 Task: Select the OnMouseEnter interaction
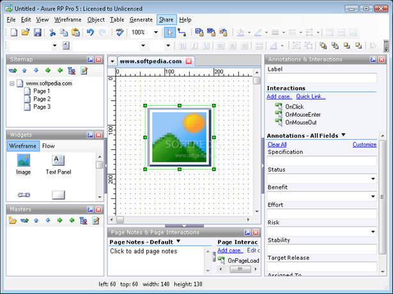[303, 115]
